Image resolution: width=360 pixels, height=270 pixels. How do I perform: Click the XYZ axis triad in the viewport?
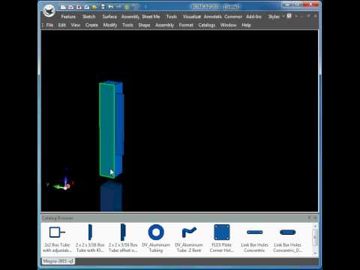click(62, 182)
